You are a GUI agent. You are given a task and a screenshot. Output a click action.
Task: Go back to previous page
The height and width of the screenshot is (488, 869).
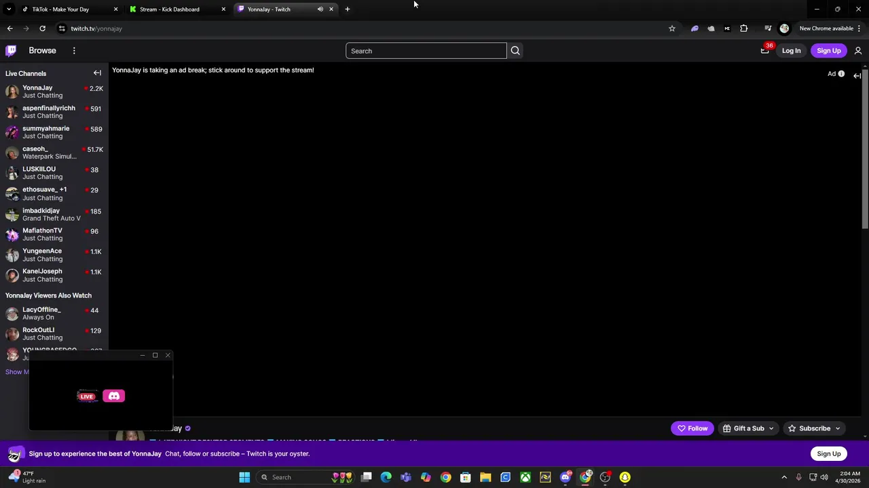point(10,28)
